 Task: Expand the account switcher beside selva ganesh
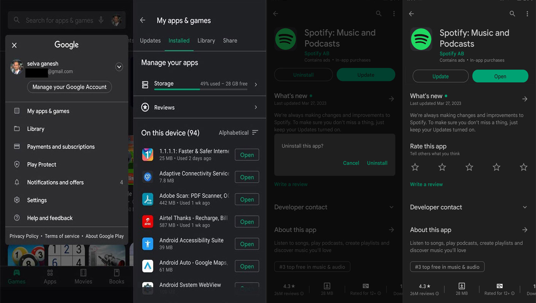pos(119,67)
